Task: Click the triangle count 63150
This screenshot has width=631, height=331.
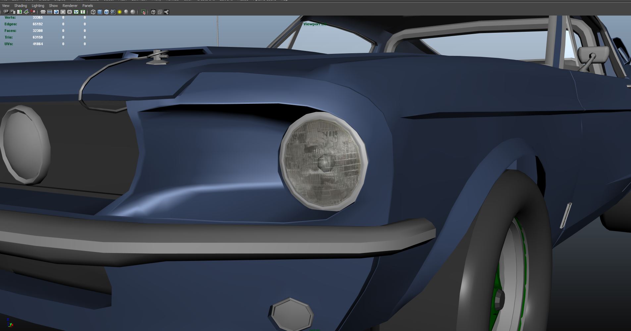Action: click(38, 37)
